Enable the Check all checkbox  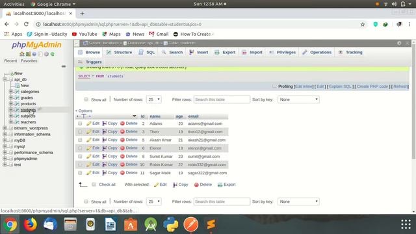[94, 185]
